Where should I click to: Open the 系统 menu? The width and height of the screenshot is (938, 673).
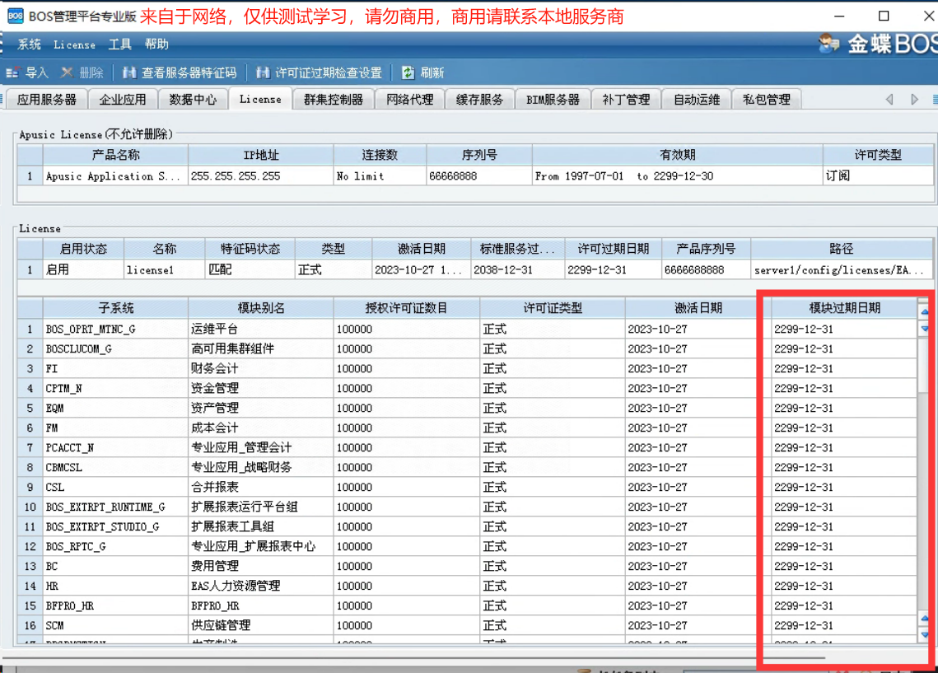click(x=30, y=44)
